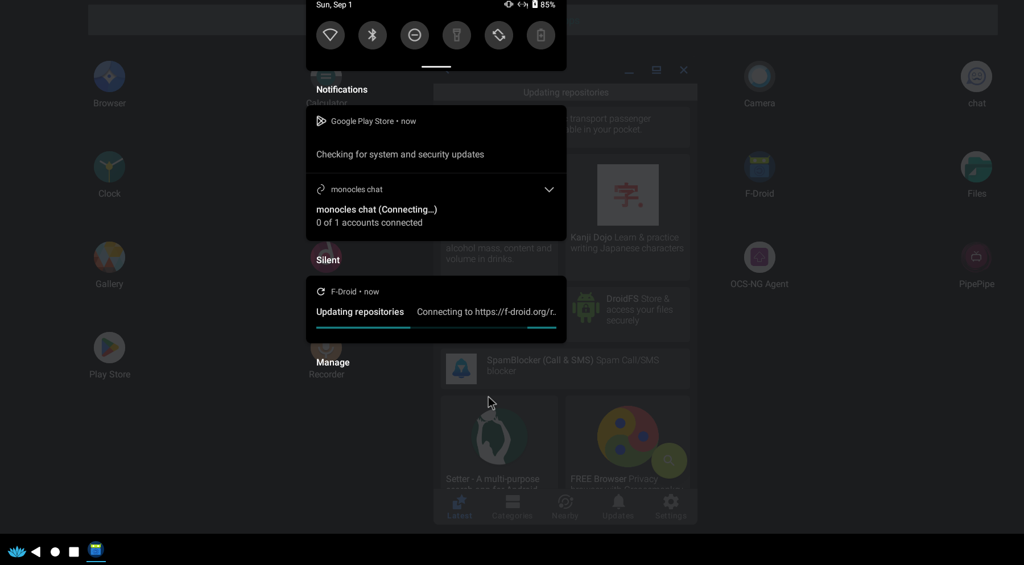Switch to F-Droid Settings tab
This screenshot has width=1024, height=565.
[671, 507]
